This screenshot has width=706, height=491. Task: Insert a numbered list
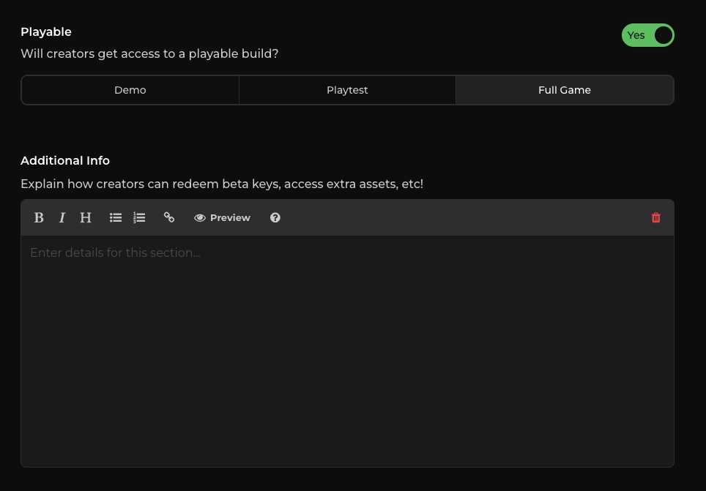pos(139,218)
